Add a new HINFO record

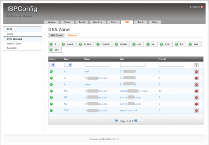(x=122, y=44)
